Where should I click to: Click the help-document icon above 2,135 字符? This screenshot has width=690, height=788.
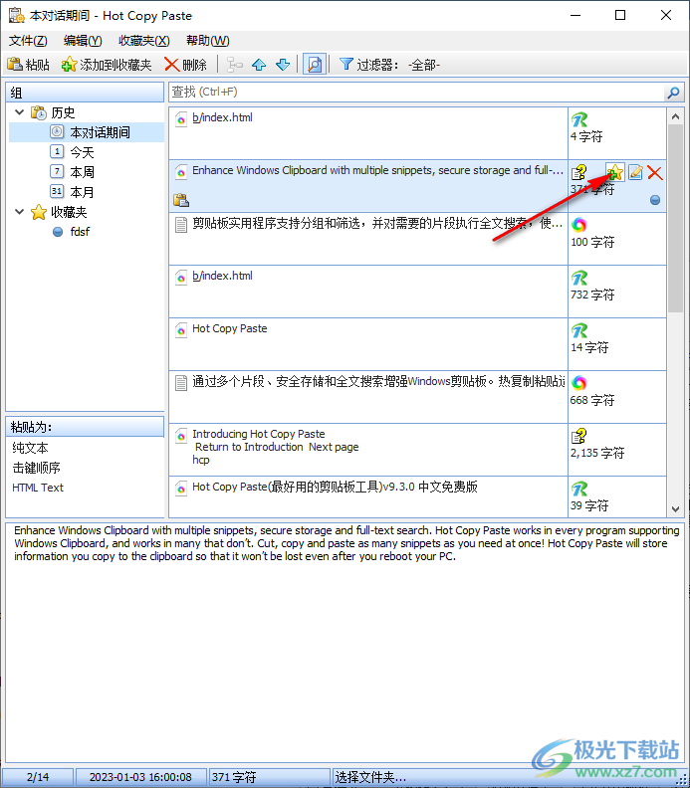(x=578, y=436)
